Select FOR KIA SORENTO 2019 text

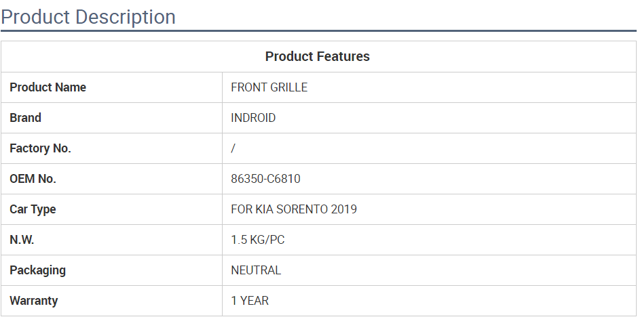[x=294, y=209]
